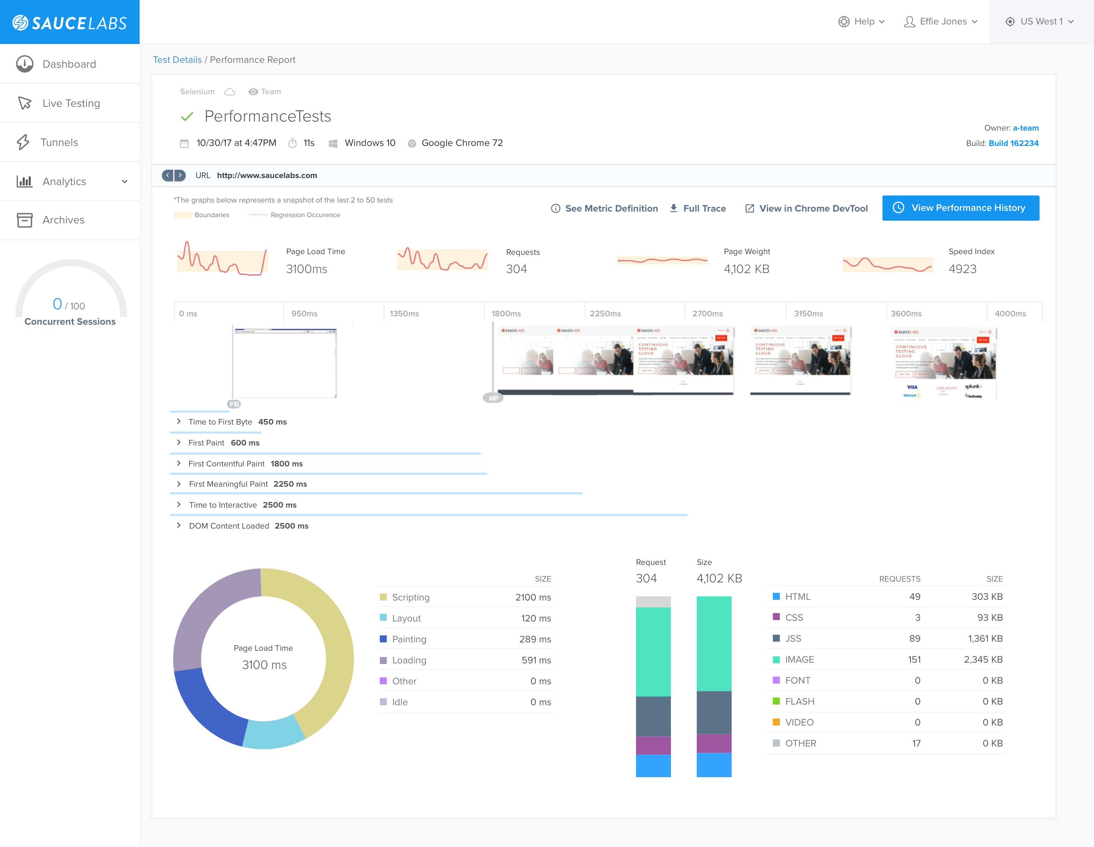Click the Dashboard gauge icon in sidebar
The width and height of the screenshot is (1094, 847).
tap(24, 64)
